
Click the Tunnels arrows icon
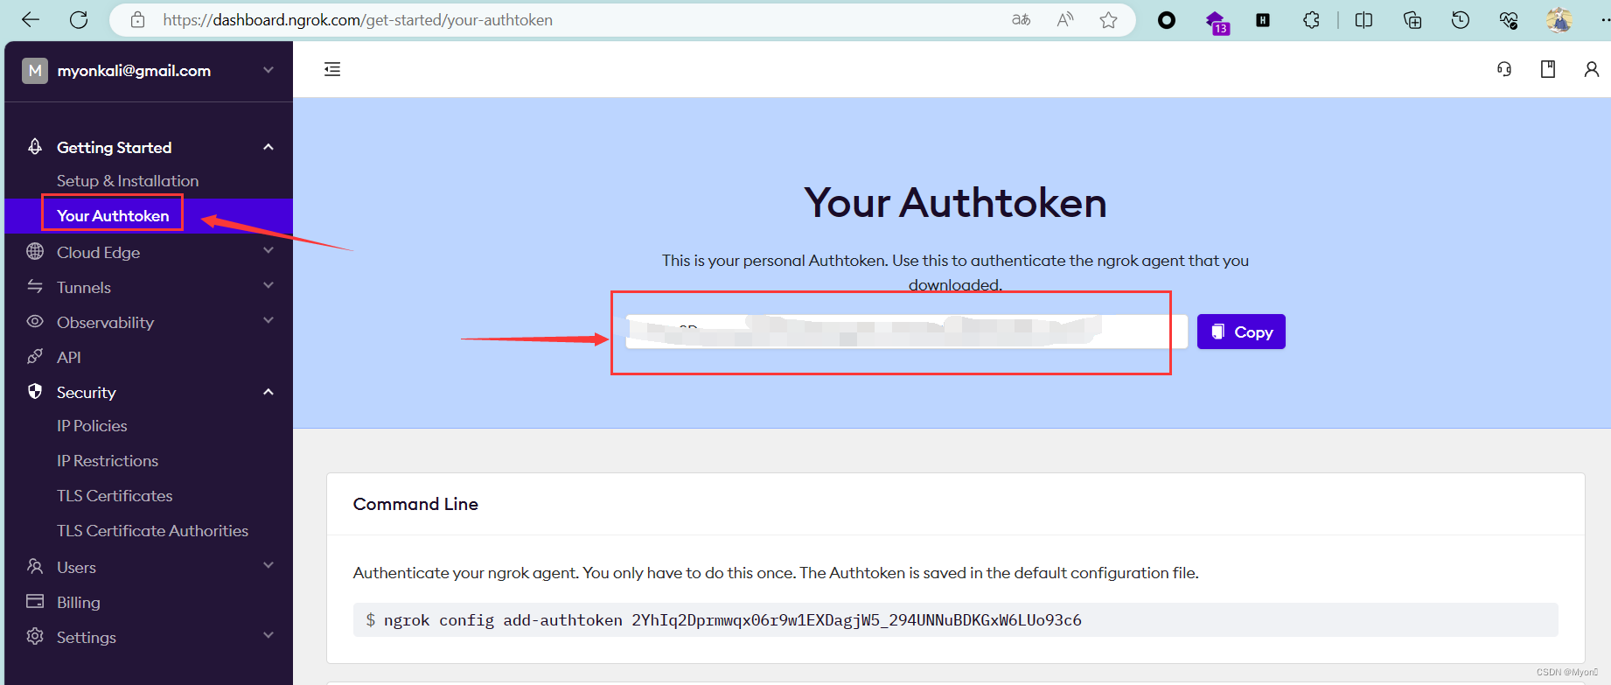[x=35, y=286]
